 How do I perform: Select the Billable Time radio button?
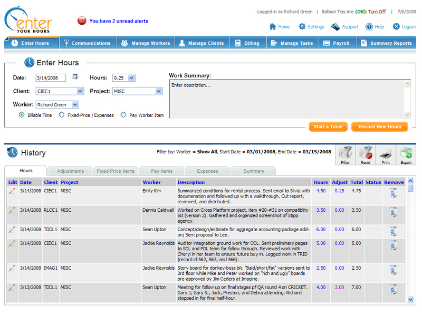coord(22,115)
